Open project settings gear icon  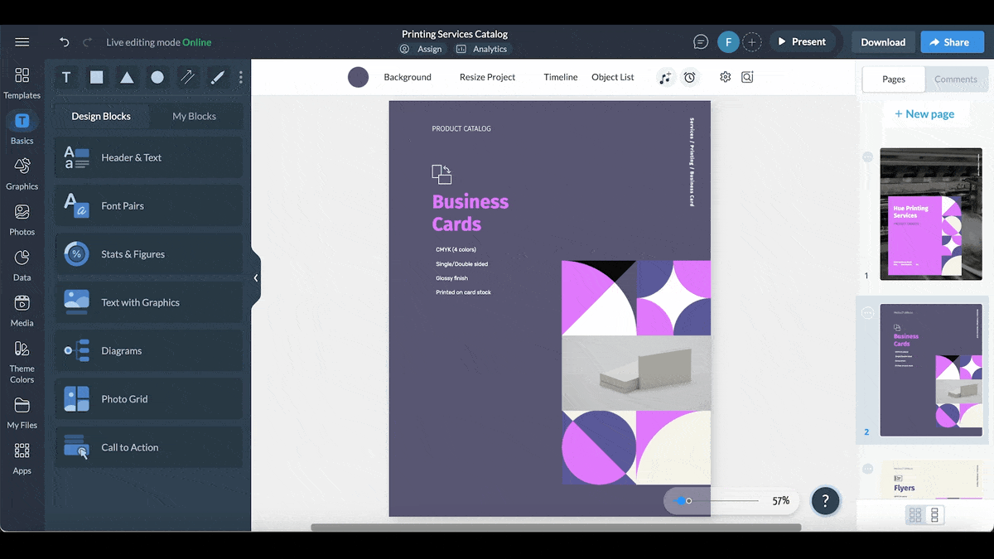(x=725, y=77)
